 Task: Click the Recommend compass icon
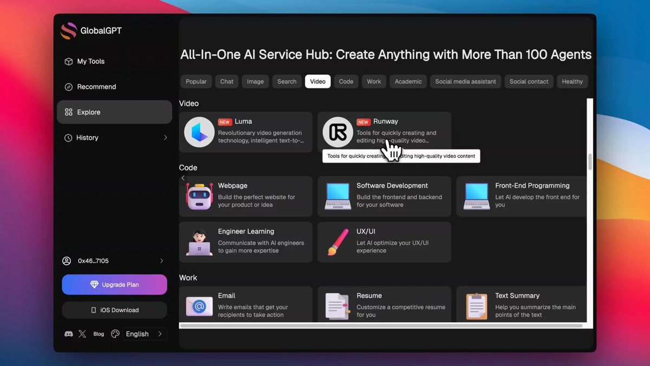(x=68, y=87)
